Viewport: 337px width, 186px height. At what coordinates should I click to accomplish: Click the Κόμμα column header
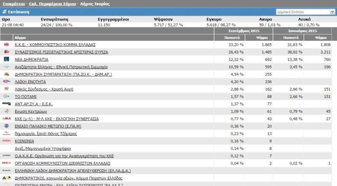[20, 37]
